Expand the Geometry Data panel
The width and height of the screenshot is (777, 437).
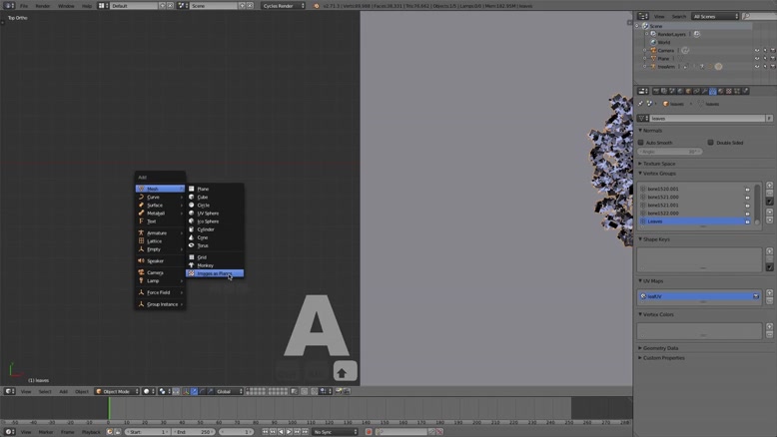[662, 348]
